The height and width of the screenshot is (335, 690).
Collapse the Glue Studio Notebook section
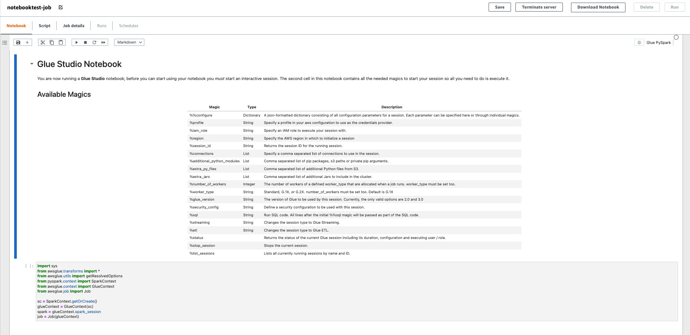pos(32,64)
